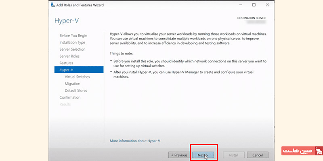Close the Add Roles and Features Wizard
Screen dimensions: 323x161
click(x=267, y=5)
